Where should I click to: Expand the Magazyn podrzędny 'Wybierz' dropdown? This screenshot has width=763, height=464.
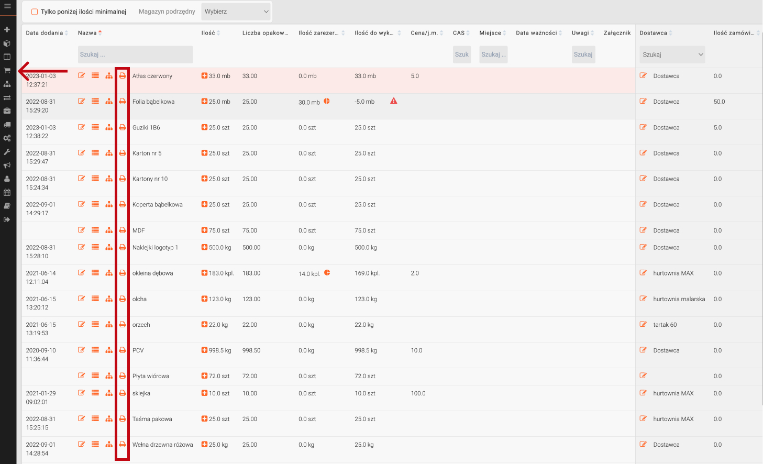pyautogui.click(x=236, y=12)
